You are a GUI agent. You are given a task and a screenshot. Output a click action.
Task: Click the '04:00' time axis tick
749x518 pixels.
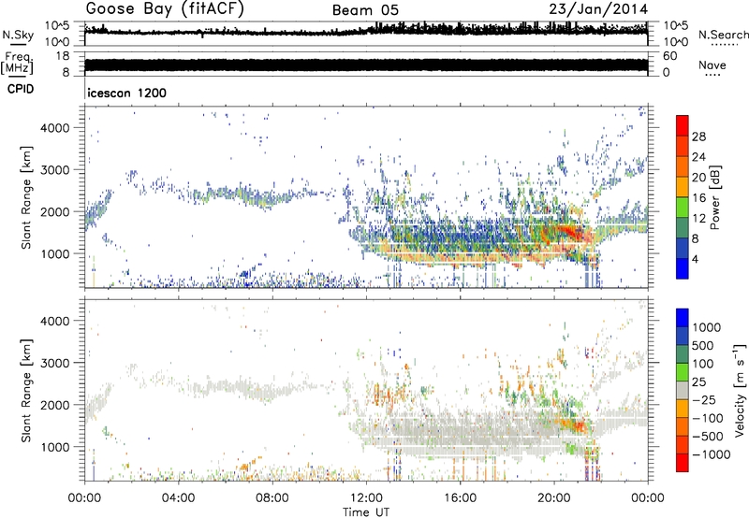[x=179, y=498]
